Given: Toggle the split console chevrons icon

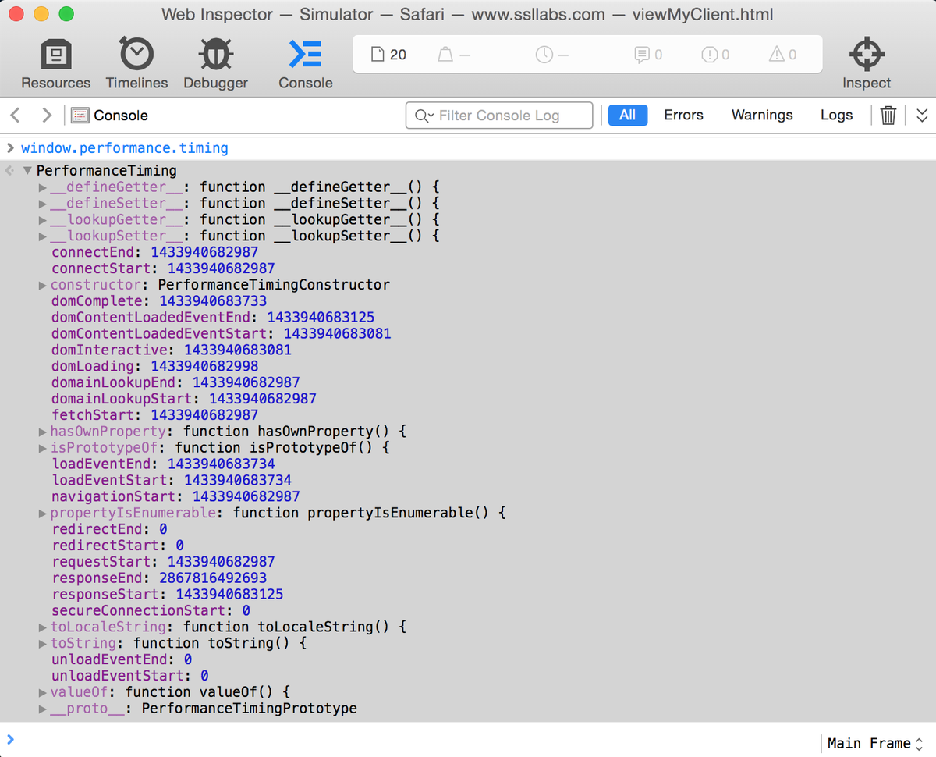Looking at the screenshot, I should (921, 116).
